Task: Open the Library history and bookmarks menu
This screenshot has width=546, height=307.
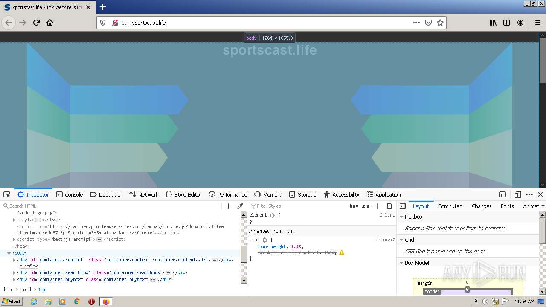Action: 493,23
